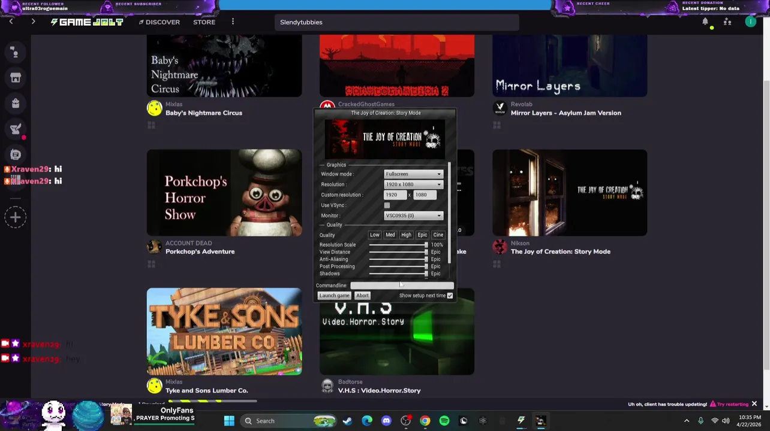Viewport: 770px width, 431px height.
Task: Open the three-dot more menu beside Store
Action: click(x=233, y=22)
